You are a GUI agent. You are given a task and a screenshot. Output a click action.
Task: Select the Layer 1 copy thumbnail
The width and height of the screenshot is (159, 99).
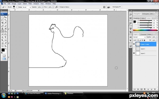(138, 44)
